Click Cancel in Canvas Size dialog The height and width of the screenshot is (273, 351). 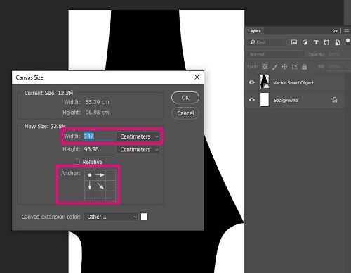[185, 113]
